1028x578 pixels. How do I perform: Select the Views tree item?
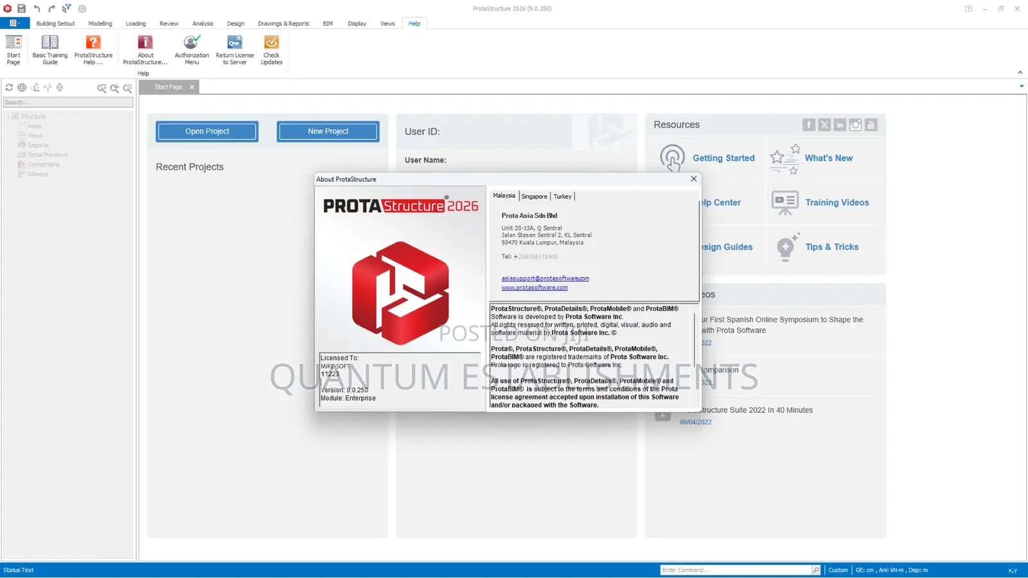coord(35,136)
